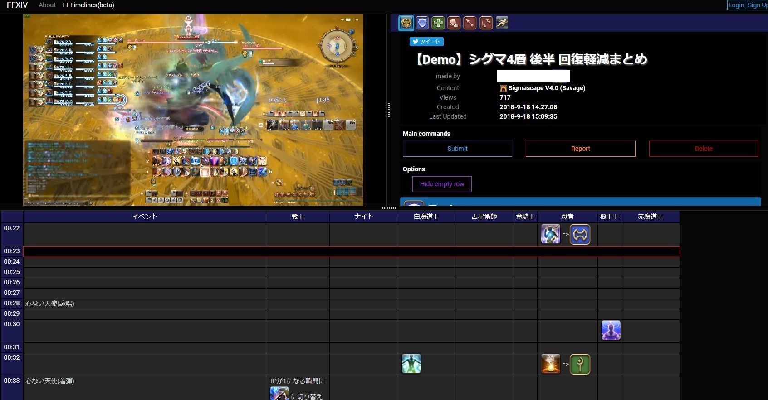Click the vertical splitter handle beside the video
Viewport: 768px width, 400px height.
point(389,110)
